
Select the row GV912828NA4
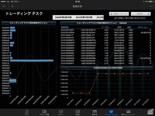coord(106,50)
